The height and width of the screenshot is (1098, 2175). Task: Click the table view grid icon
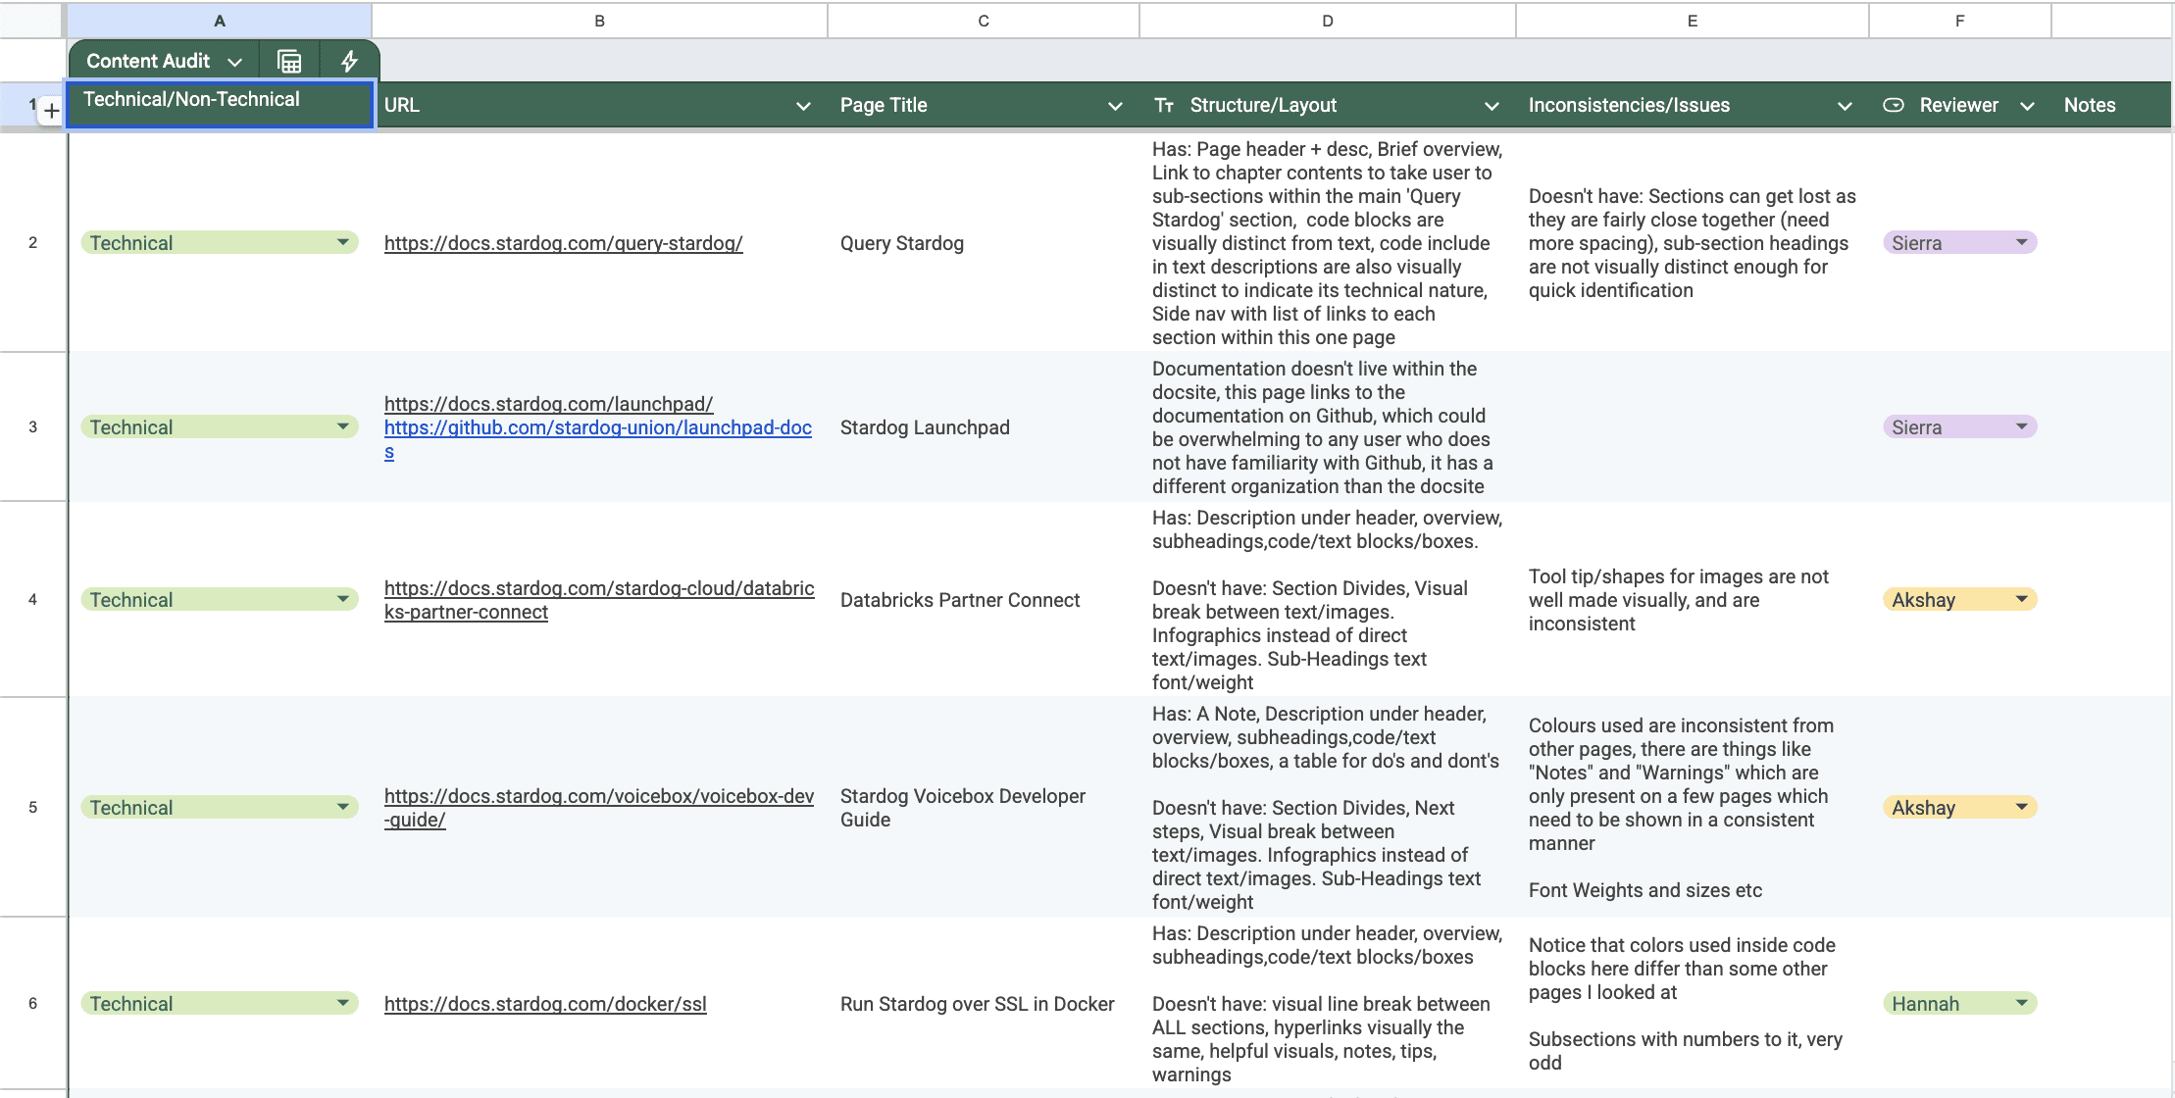[x=289, y=61]
